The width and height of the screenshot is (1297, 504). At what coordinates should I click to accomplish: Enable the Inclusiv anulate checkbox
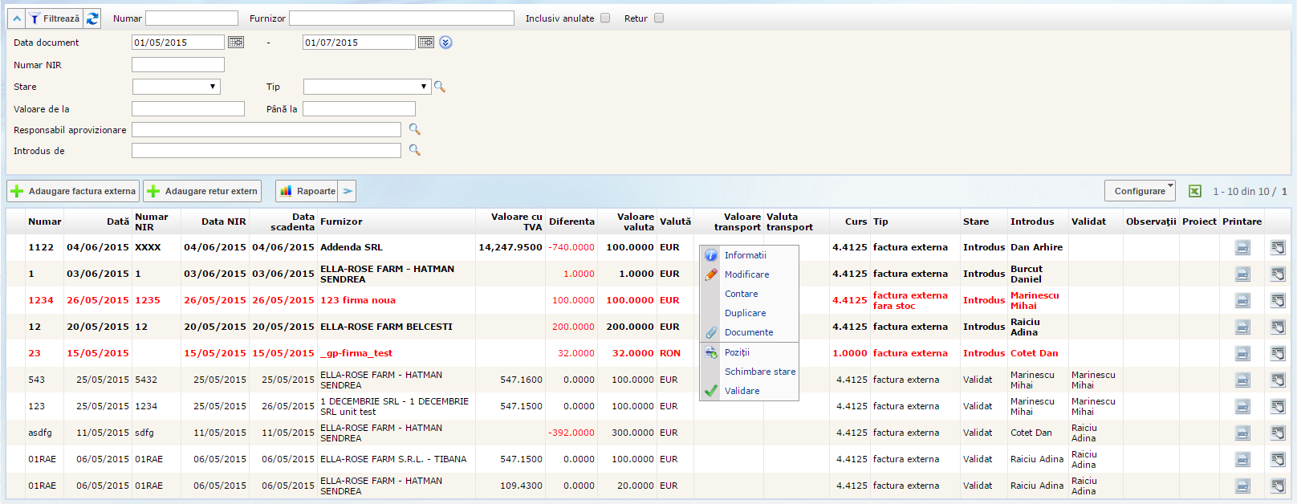[x=605, y=18]
